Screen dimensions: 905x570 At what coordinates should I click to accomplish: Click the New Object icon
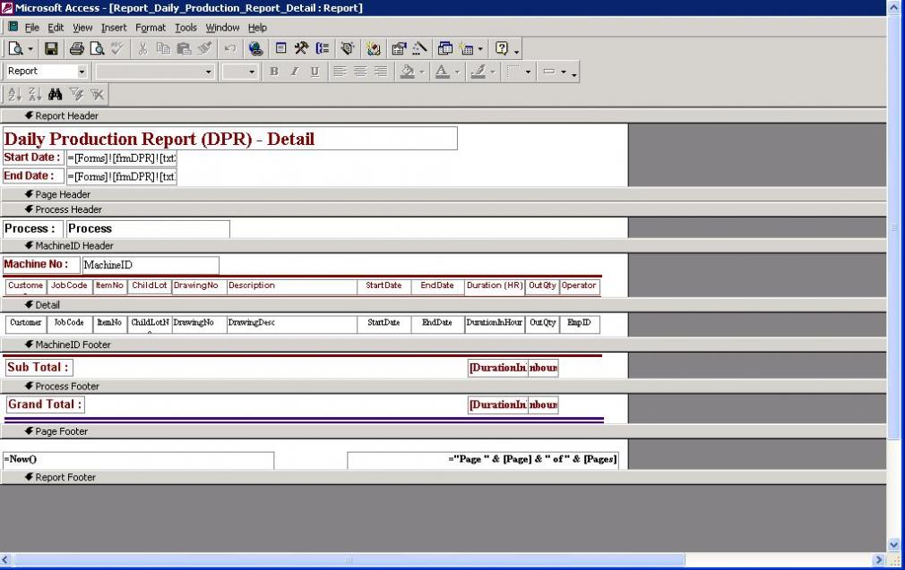(x=466, y=49)
